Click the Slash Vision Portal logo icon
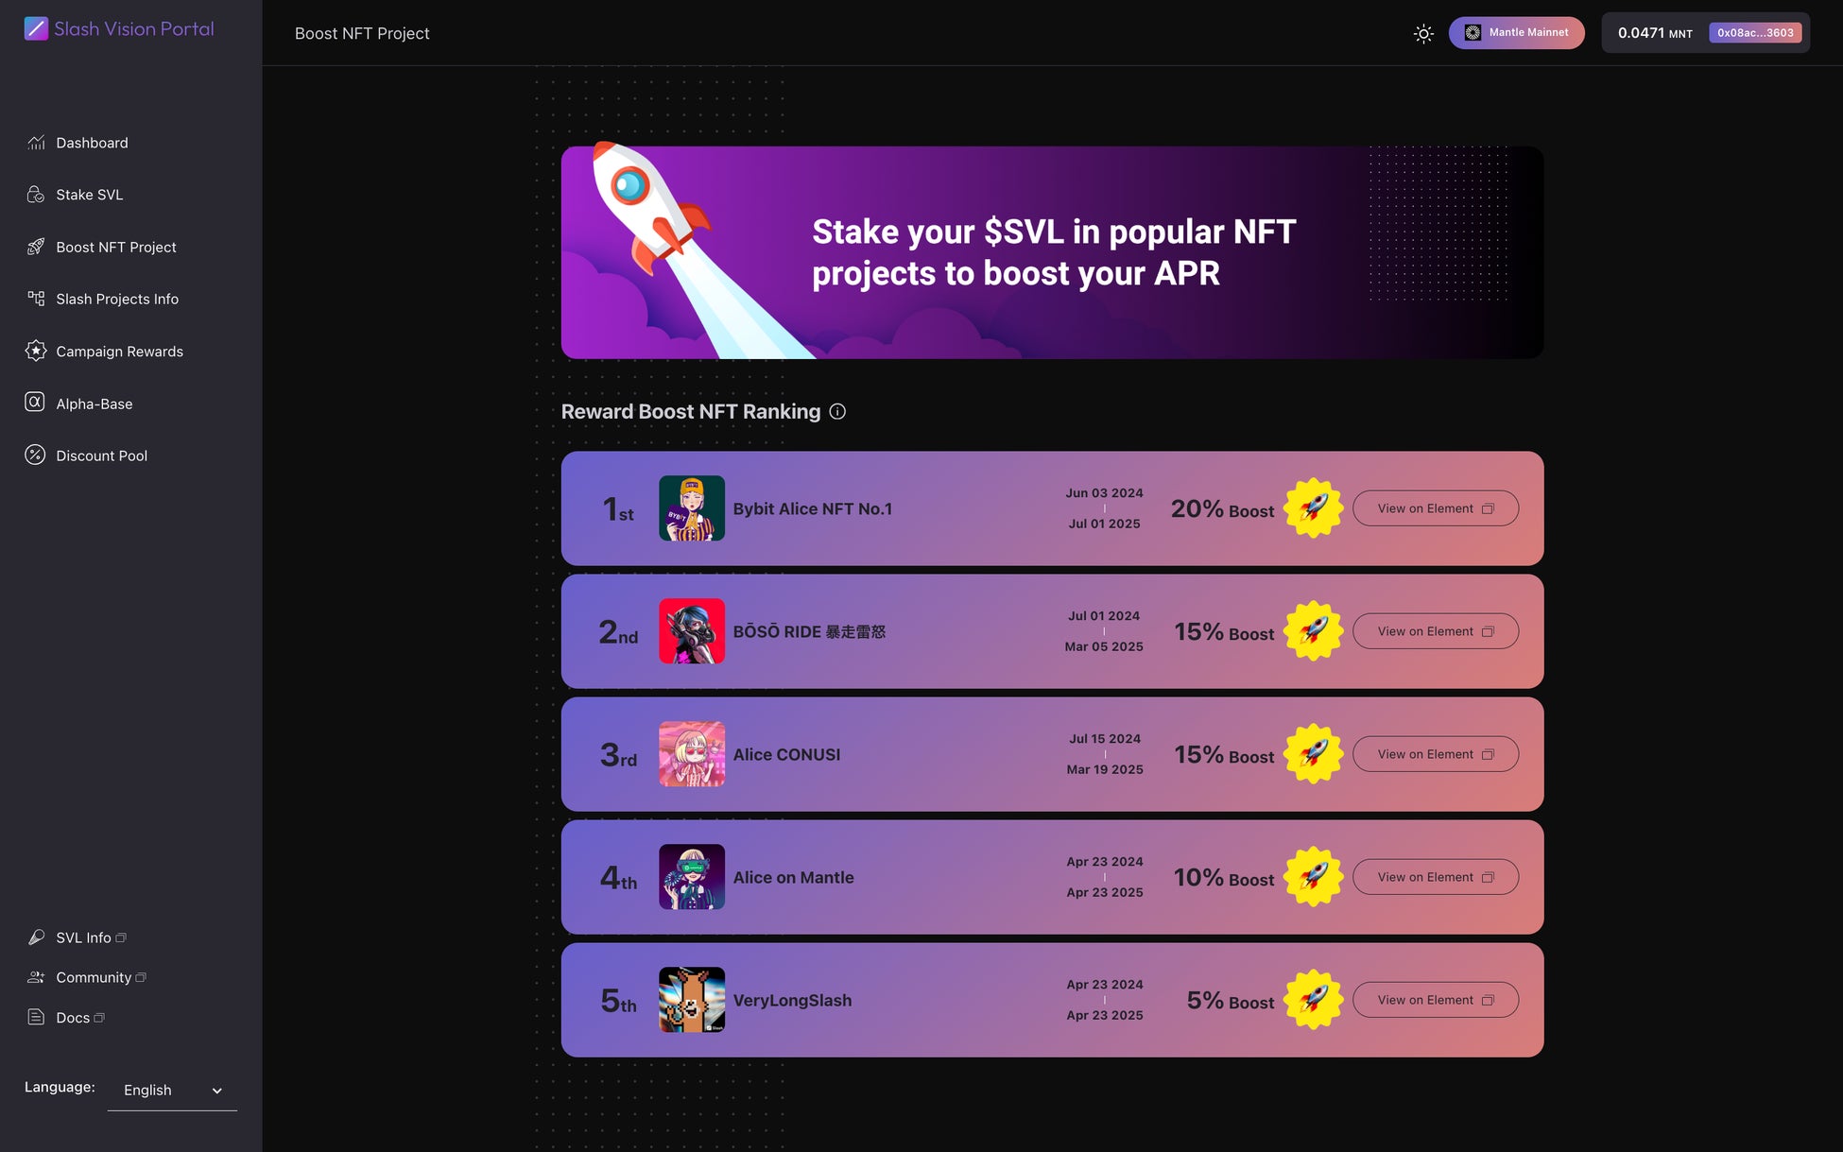Image resolution: width=1843 pixels, height=1152 pixels. [x=36, y=28]
